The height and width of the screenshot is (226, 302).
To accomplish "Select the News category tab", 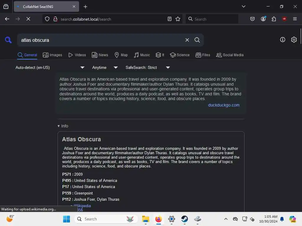I will pyautogui.click(x=100, y=55).
